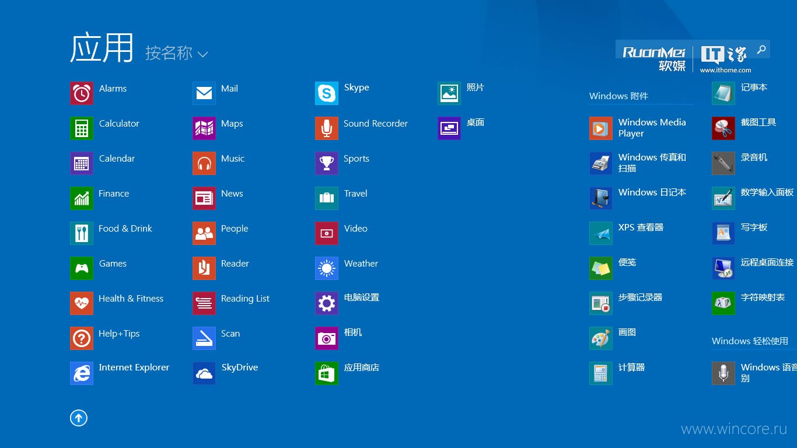Launch the XPS 查看器 icon

coord(601,233)
